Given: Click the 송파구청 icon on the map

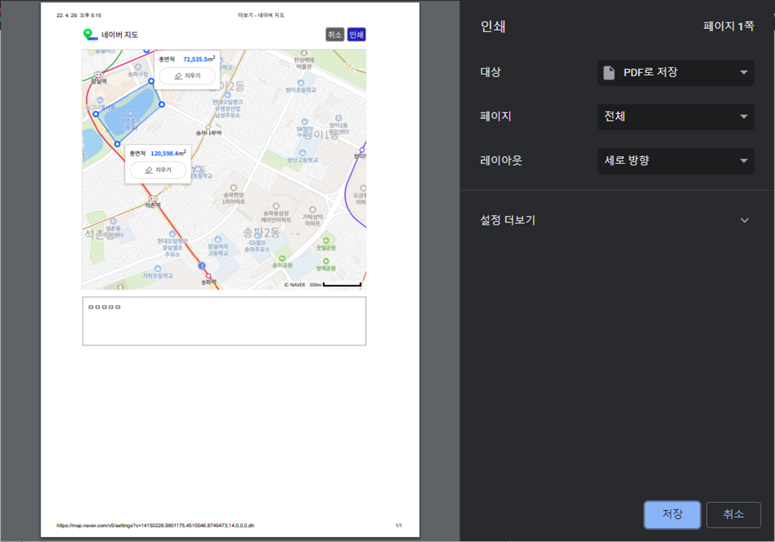Looking at the screenshot, I should coord(138,67).
